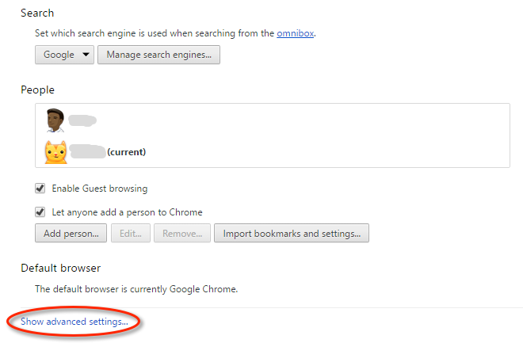Click the Manage search engines button
523x343 pixels.
[158, 55]
